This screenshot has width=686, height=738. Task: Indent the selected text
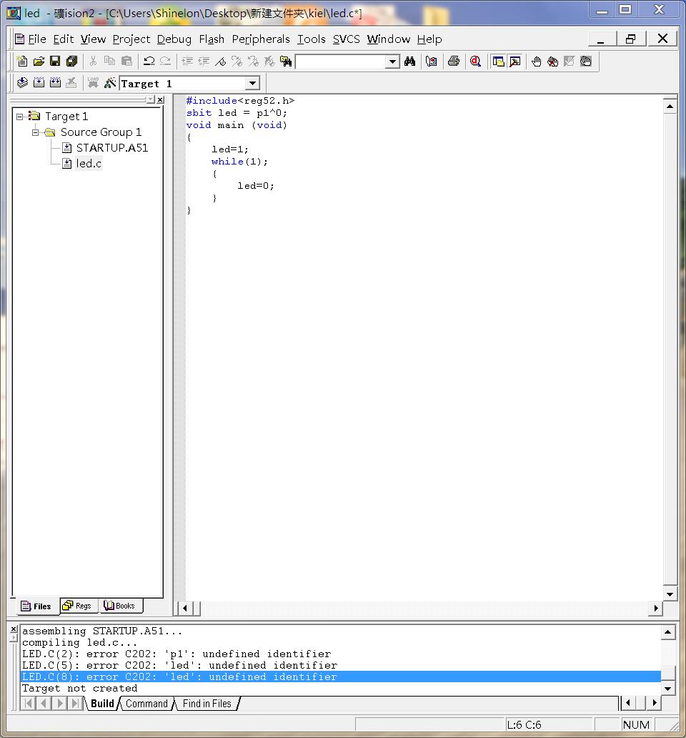187,62
